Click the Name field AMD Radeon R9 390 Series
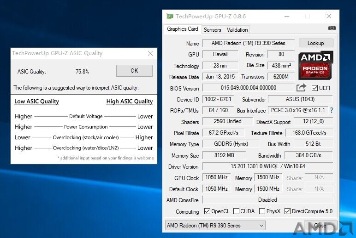Viewport: 356px width, 238px height. coord(249,43)
